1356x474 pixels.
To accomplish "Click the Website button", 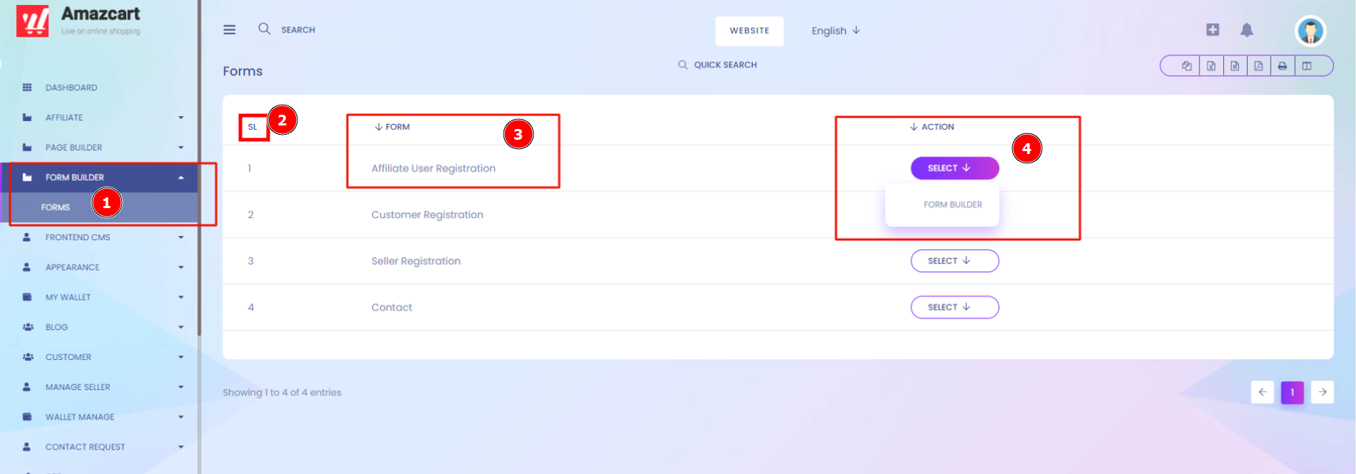I will coord(749,31).
